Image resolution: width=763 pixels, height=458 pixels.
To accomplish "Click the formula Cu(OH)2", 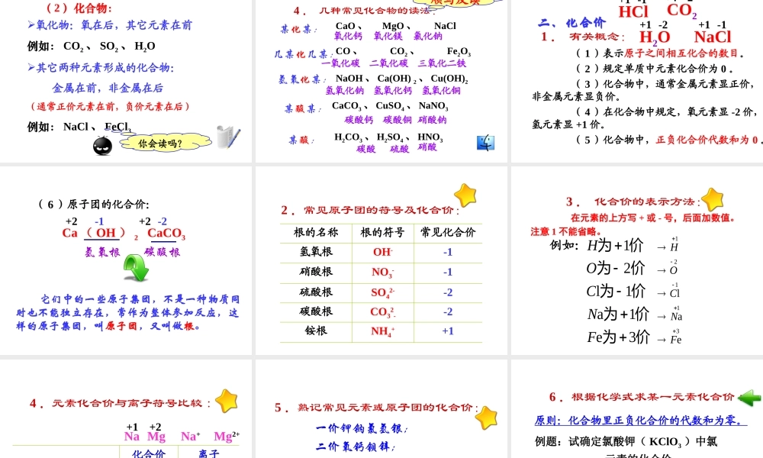I will click(x=449, y=79).
